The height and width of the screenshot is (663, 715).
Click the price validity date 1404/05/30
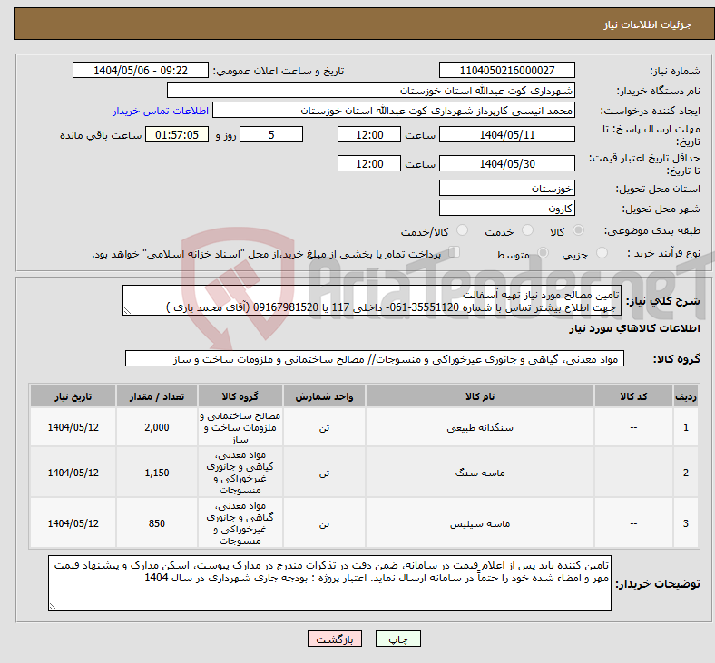click(x=506, y=163)
